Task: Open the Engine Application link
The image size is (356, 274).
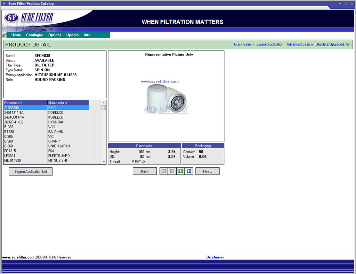Action: coord(270,44)
